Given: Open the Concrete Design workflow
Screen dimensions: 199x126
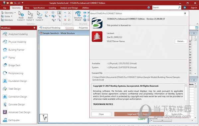Looking at the screenshot, I should coord(19,105).
